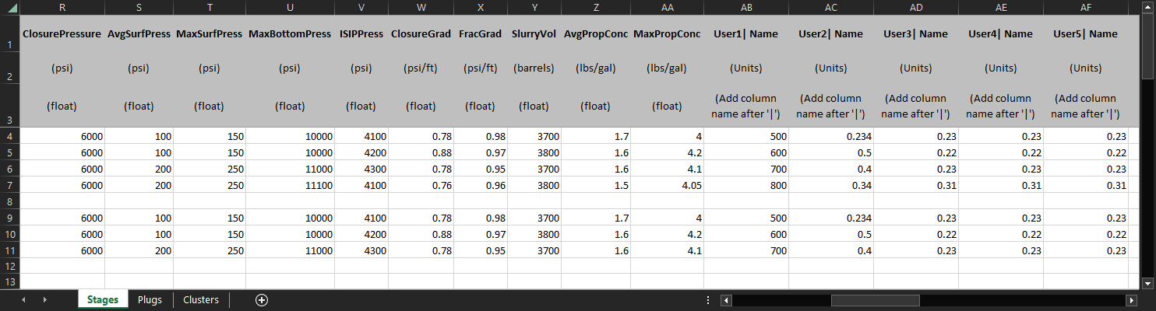The width and height of the screenshot is (1156, 311).
Task: Select the User2| Name header cell
Action: tap(831, 34)
